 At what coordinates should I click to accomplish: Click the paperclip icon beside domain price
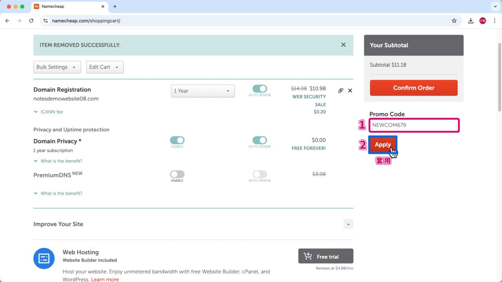click(340, 90)
